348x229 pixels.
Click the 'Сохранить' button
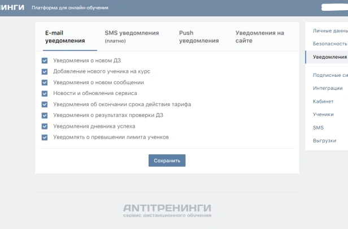167,161
